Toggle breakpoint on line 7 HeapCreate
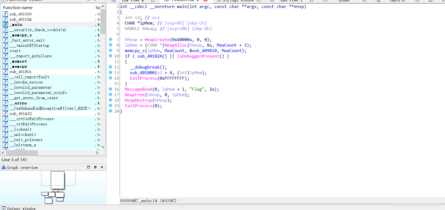The height and width of the screenshot is (210, 445). (110, 39)
